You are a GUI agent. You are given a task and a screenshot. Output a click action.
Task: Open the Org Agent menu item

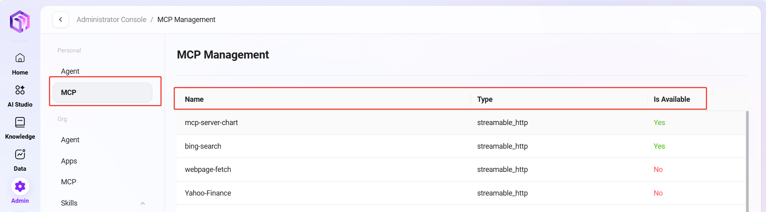click(70, 140)
